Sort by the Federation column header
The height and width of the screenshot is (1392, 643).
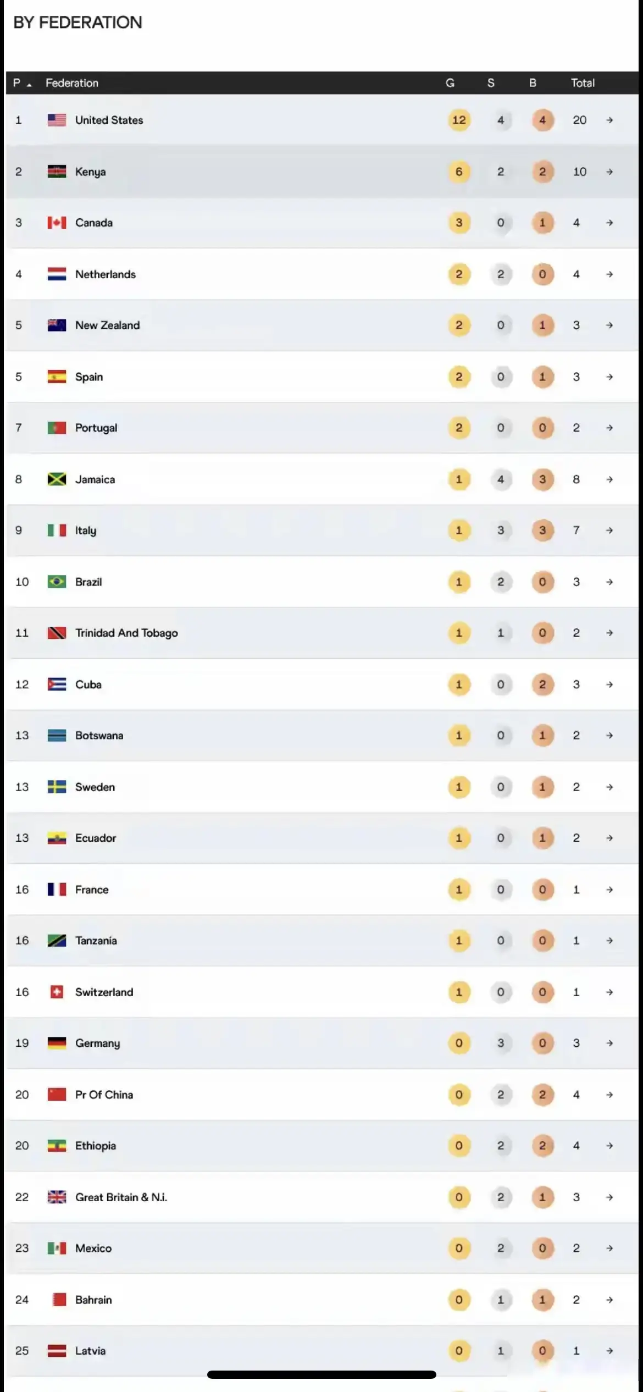[x=72, y=83]
